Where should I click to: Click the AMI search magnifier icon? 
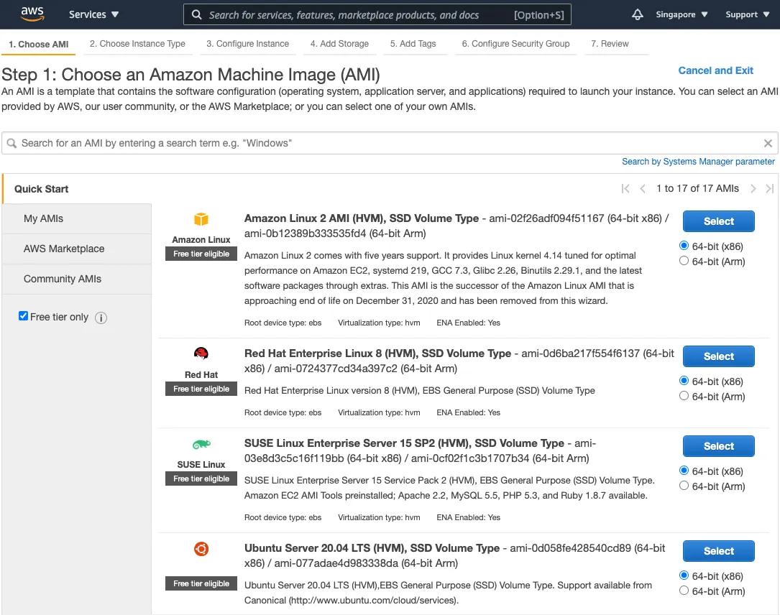pos(12,143)
